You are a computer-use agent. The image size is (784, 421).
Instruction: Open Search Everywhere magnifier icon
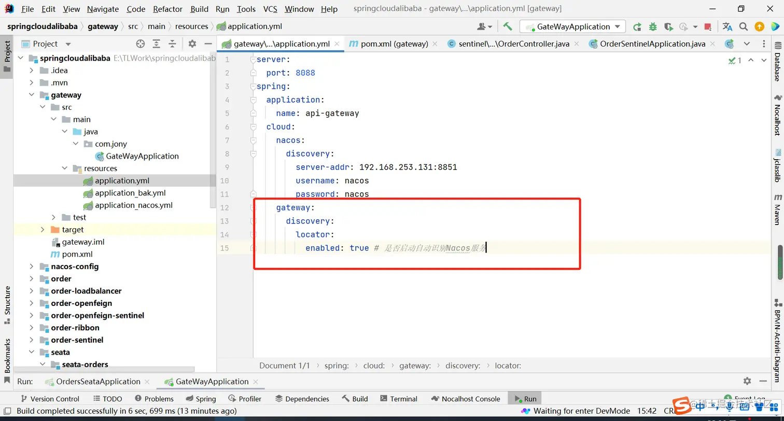(744, 26)
